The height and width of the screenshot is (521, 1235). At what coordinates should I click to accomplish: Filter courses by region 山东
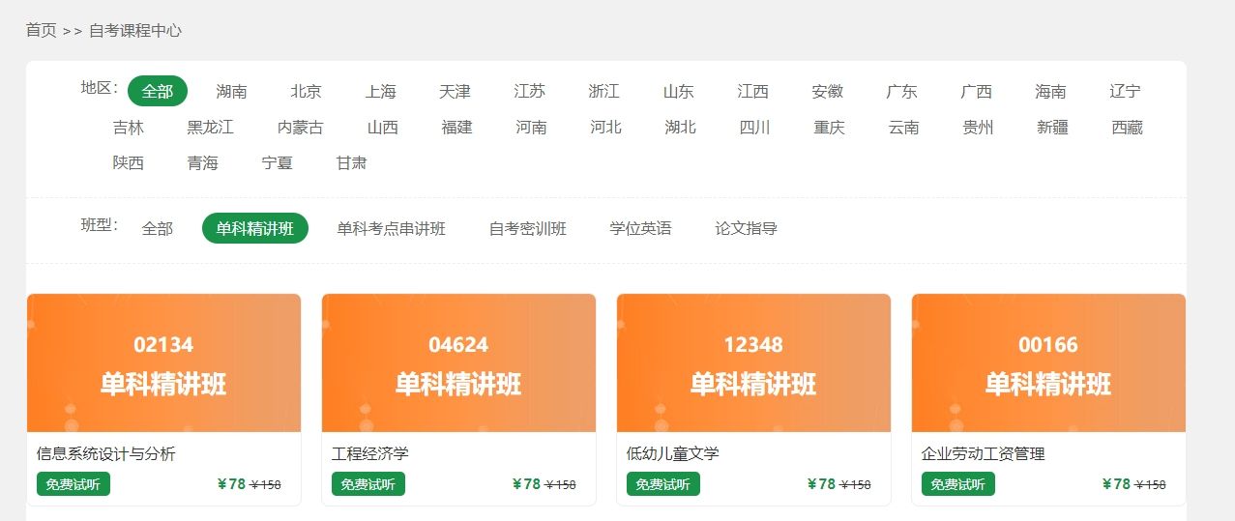(679, 91)
